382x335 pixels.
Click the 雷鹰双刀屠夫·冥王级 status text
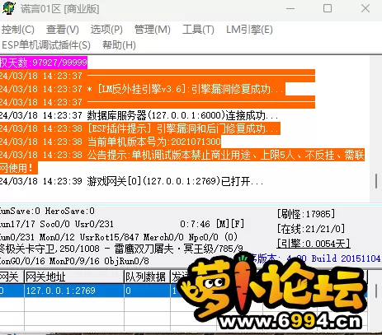click(x=163, y=249)
